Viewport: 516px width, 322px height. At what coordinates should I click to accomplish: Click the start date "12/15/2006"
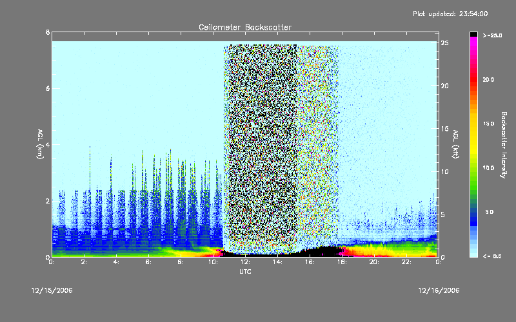(52, 290)
